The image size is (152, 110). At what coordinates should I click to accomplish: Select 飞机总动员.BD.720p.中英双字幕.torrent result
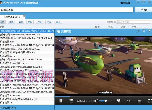coord(27,99)
